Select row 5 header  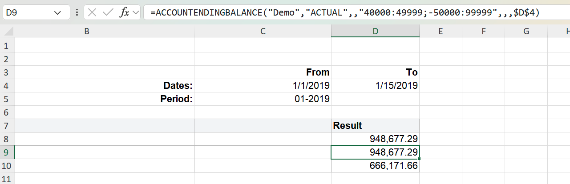pos(8,99)
